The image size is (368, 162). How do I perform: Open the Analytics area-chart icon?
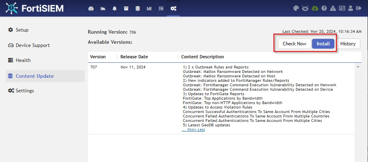pyautogui.click(x=103, y=9)
